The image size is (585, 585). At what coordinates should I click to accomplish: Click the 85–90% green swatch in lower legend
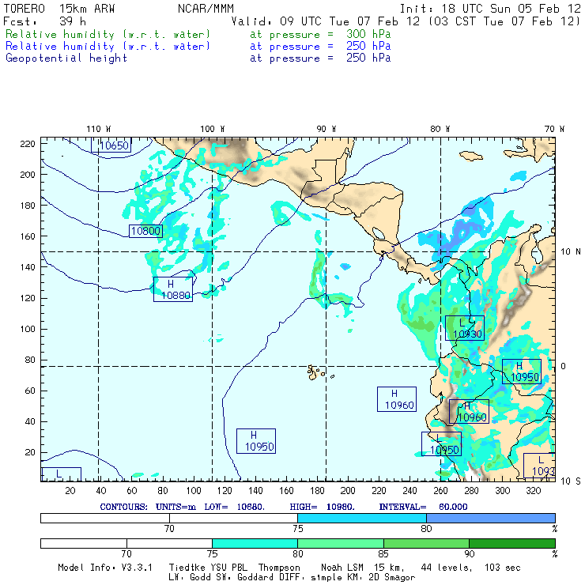click(426, 543)
